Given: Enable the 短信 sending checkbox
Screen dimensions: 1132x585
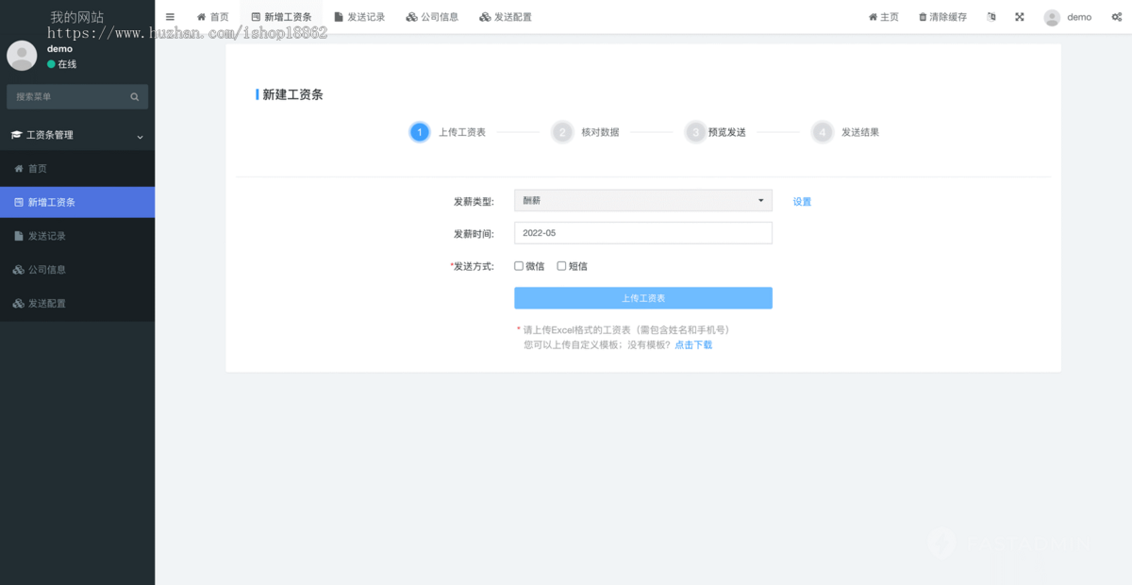Looking at the screenshot, I should click(561, 265).
